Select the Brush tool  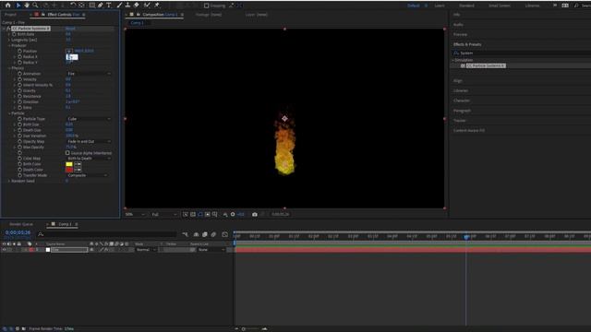pyautogui.click(x=119, y=6)
